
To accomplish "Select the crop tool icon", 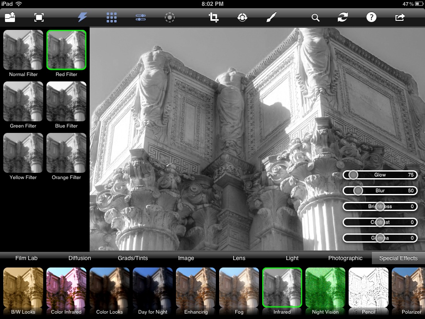I will point(214,17).
